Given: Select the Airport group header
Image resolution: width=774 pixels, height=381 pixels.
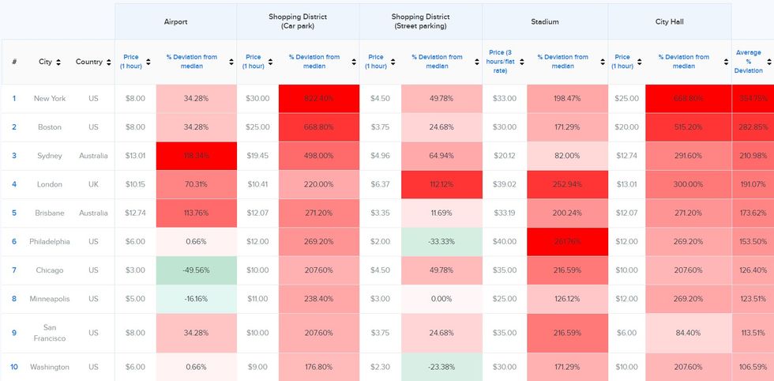Looking at the screenshot, I should tap(175, 21).
